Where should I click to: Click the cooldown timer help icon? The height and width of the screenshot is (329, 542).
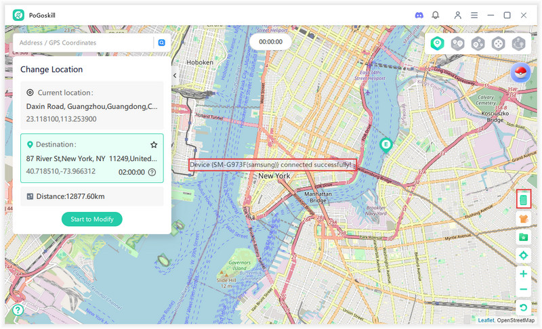[152, 172]
